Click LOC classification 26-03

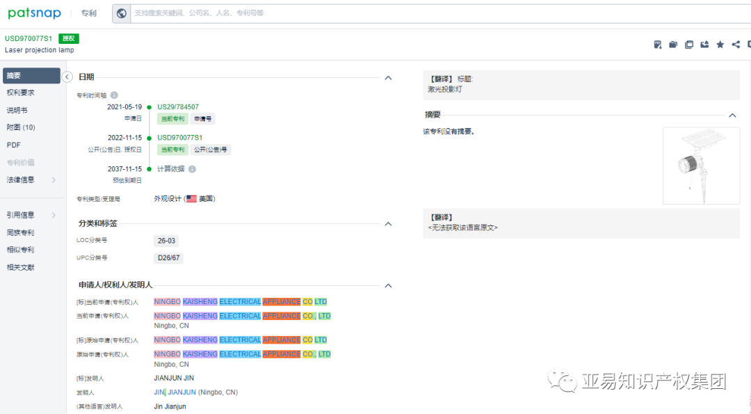(166, 241)
